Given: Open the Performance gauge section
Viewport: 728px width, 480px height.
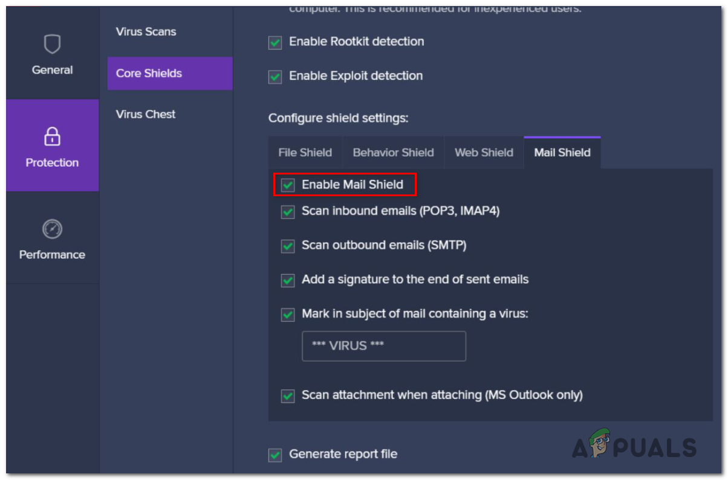Looking at the screenshot, I should 52,238.
